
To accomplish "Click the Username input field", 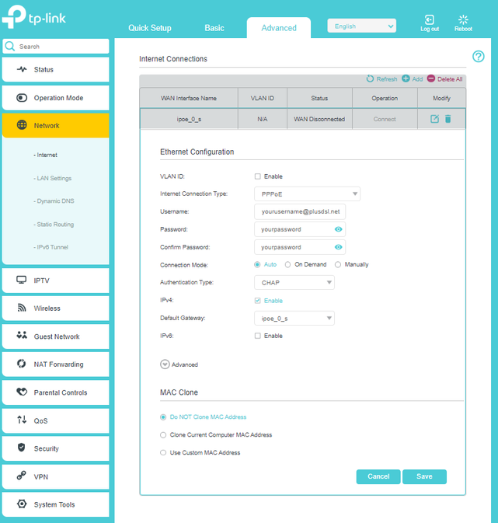I will [x=299, y=211].
